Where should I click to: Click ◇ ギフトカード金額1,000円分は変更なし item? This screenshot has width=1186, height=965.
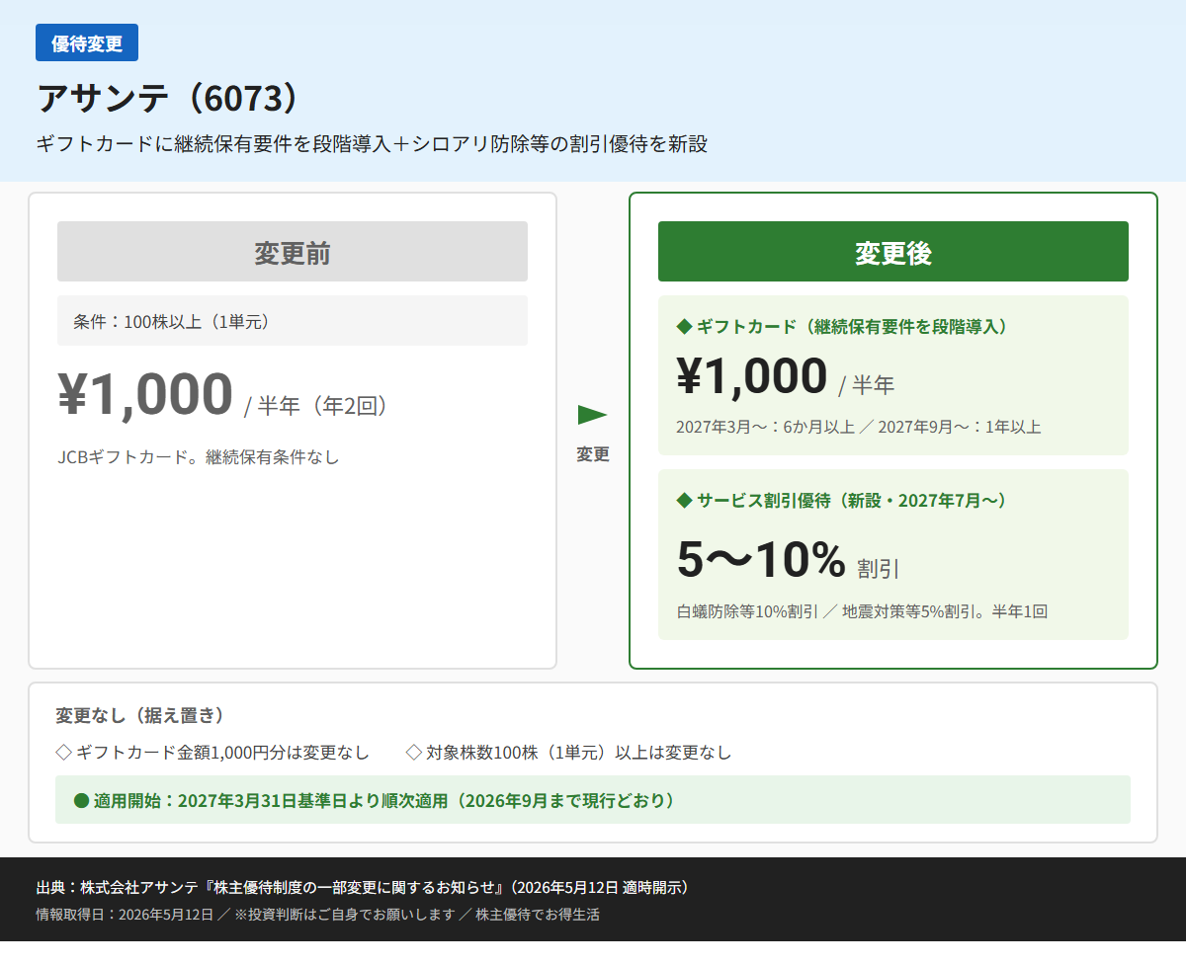[212, 753]
